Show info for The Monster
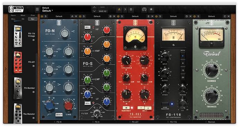The width and height of the screenshot is (239, 127). coord(33,118)
